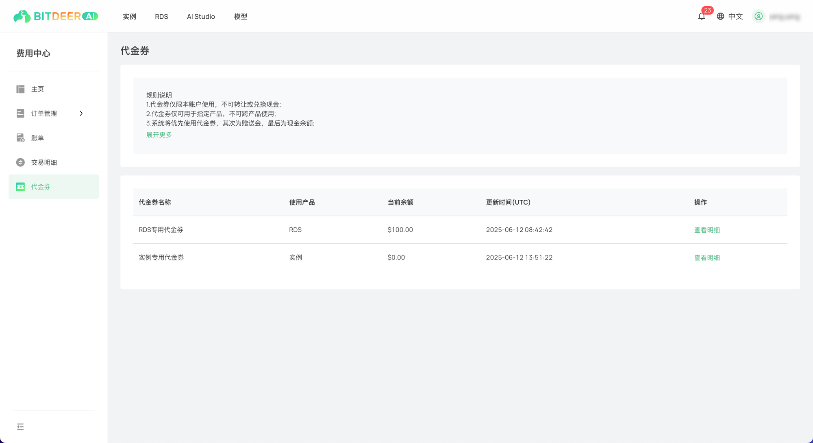This screenshot has height=443, width=813.
Task: Click 展开更多 to expand rules
Action: point(159,135)
